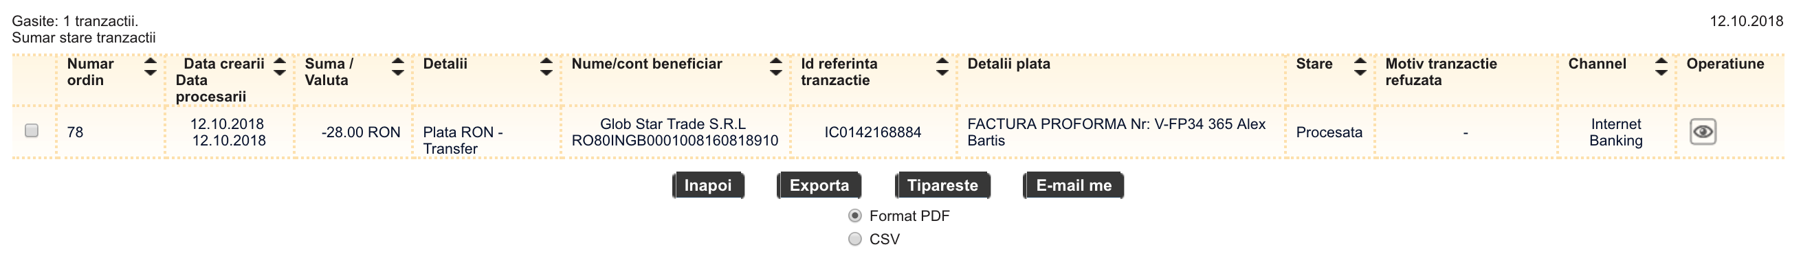Choose the CSV export format

tap(854, 239)
